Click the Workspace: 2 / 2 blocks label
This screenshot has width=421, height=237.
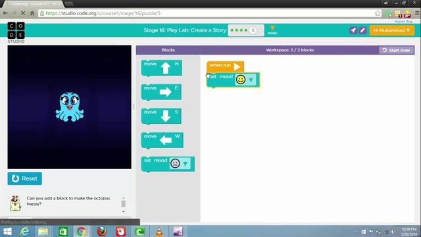pyautogui.click(x=289, y=50)
